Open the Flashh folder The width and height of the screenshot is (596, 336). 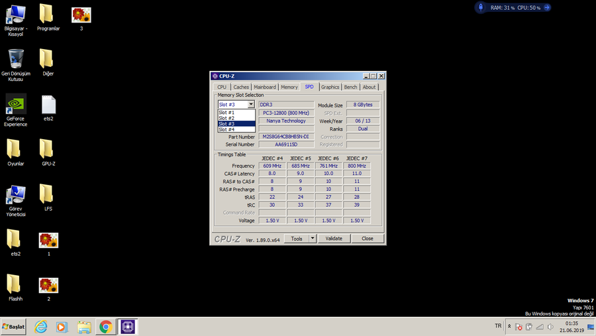16,288
